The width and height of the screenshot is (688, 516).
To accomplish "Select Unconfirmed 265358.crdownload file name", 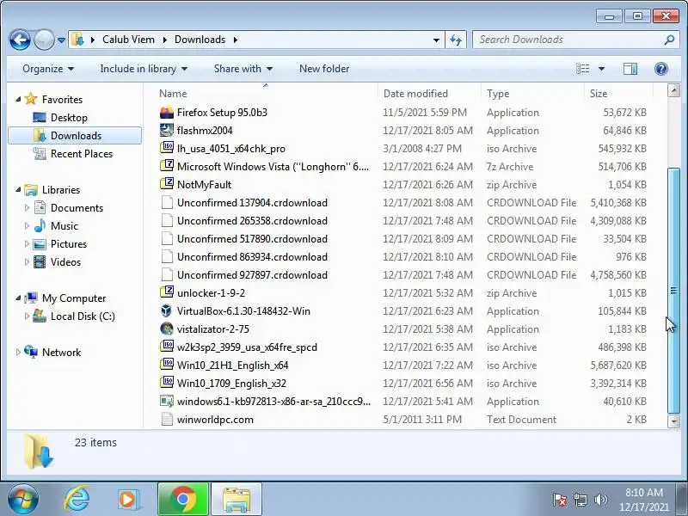I will coord(252,221).
